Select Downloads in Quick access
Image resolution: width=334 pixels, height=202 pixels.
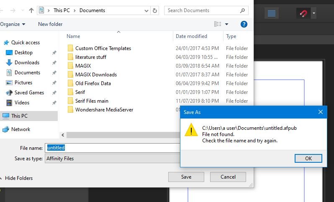[x=27, y=63]
